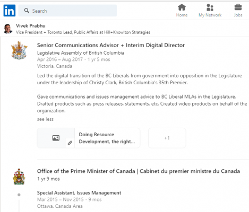Open Legislative Assembly of British Columbia company link

pyautogui.click(x=81, y=53)
